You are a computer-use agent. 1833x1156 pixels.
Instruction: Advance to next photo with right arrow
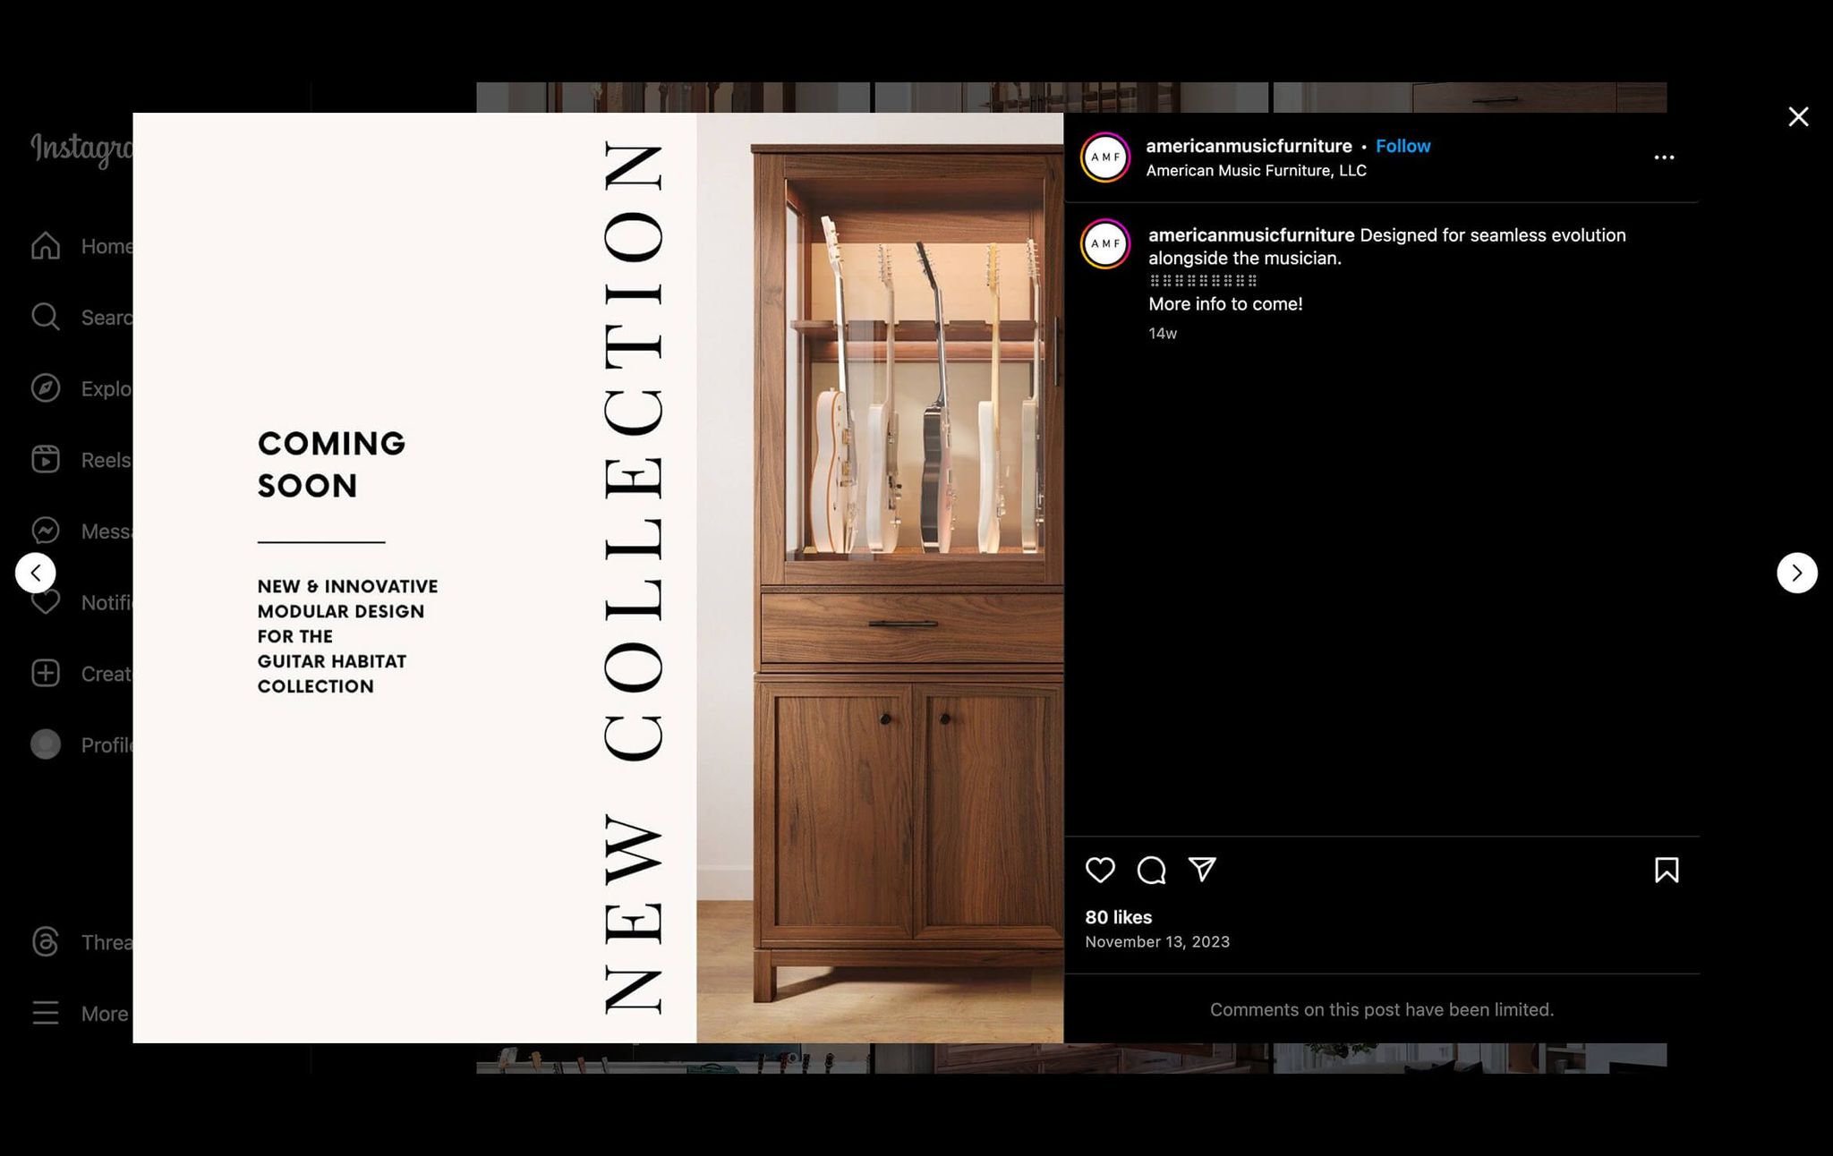(1797, 573)
